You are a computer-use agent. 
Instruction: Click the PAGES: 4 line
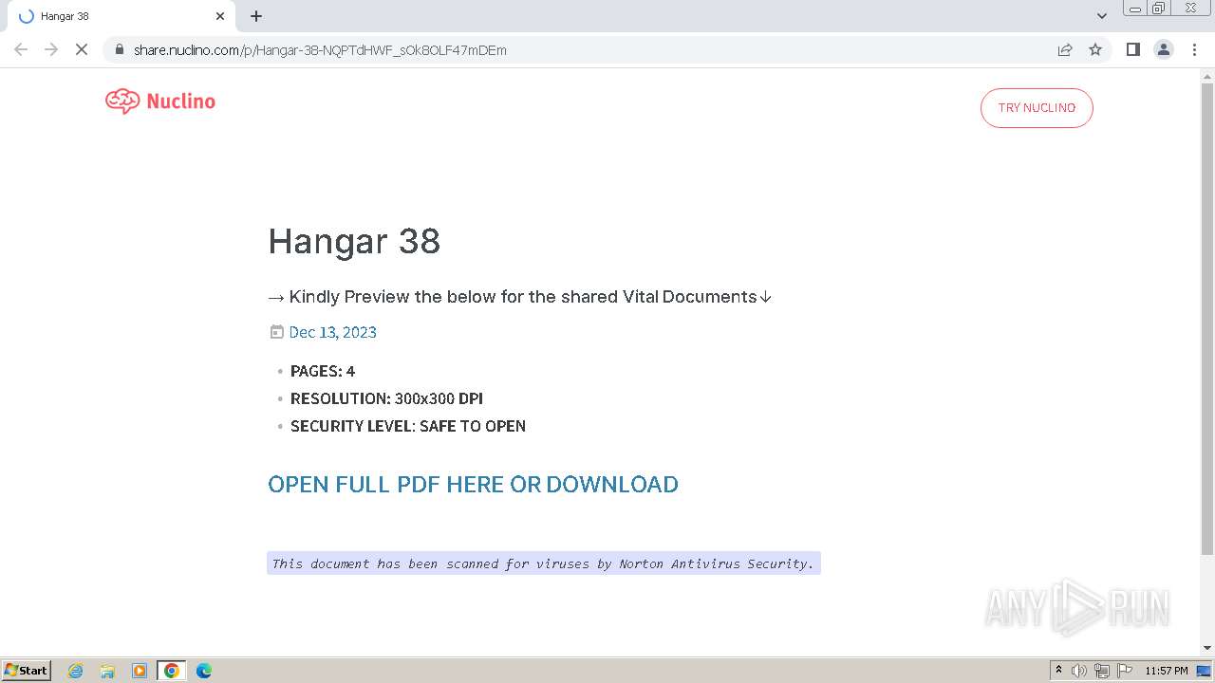point(323,371)
